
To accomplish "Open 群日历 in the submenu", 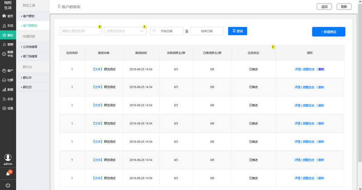I will click(x=33, y=87).
